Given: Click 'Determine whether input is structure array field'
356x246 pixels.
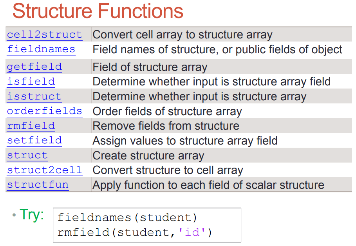Looking at the screenshot, I should coord(211,82).
